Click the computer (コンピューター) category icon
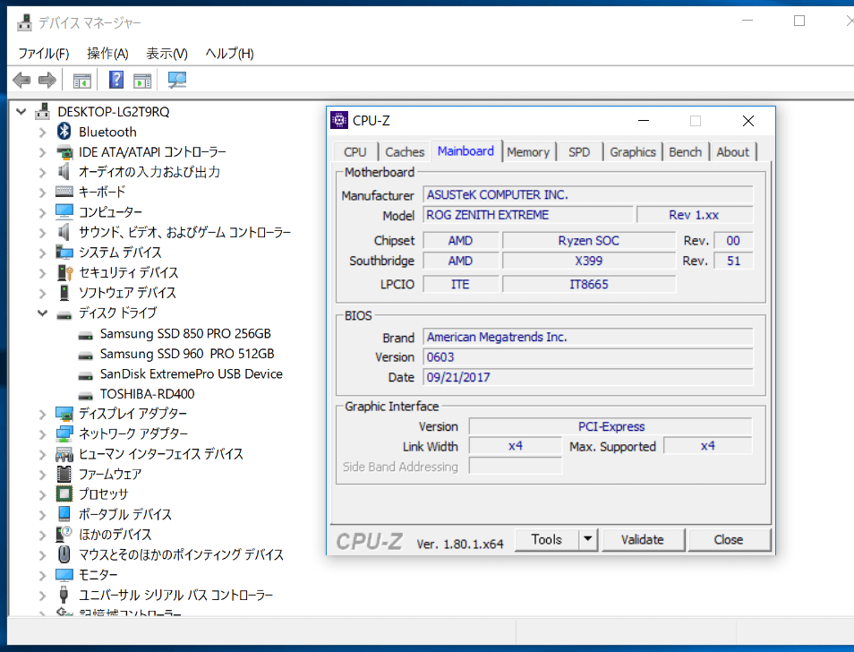This screenshot has height=652, width=854. pos(64,212)
